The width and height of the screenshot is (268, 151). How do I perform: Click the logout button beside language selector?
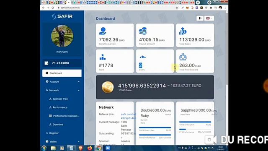click(200, 18)
